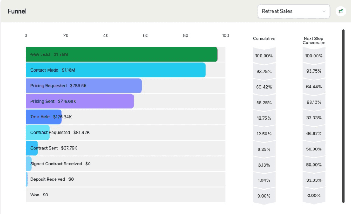Select the Tour Held stage bar
Viewport: 351px width, 214px height.
(x=44, y=117)
